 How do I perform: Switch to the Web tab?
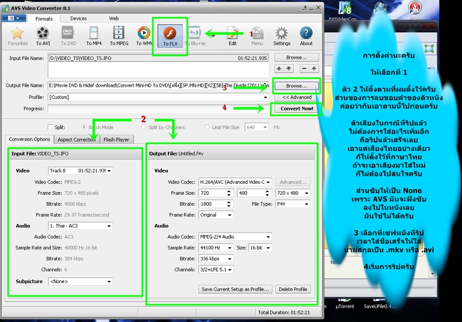(x=114, y=18)
